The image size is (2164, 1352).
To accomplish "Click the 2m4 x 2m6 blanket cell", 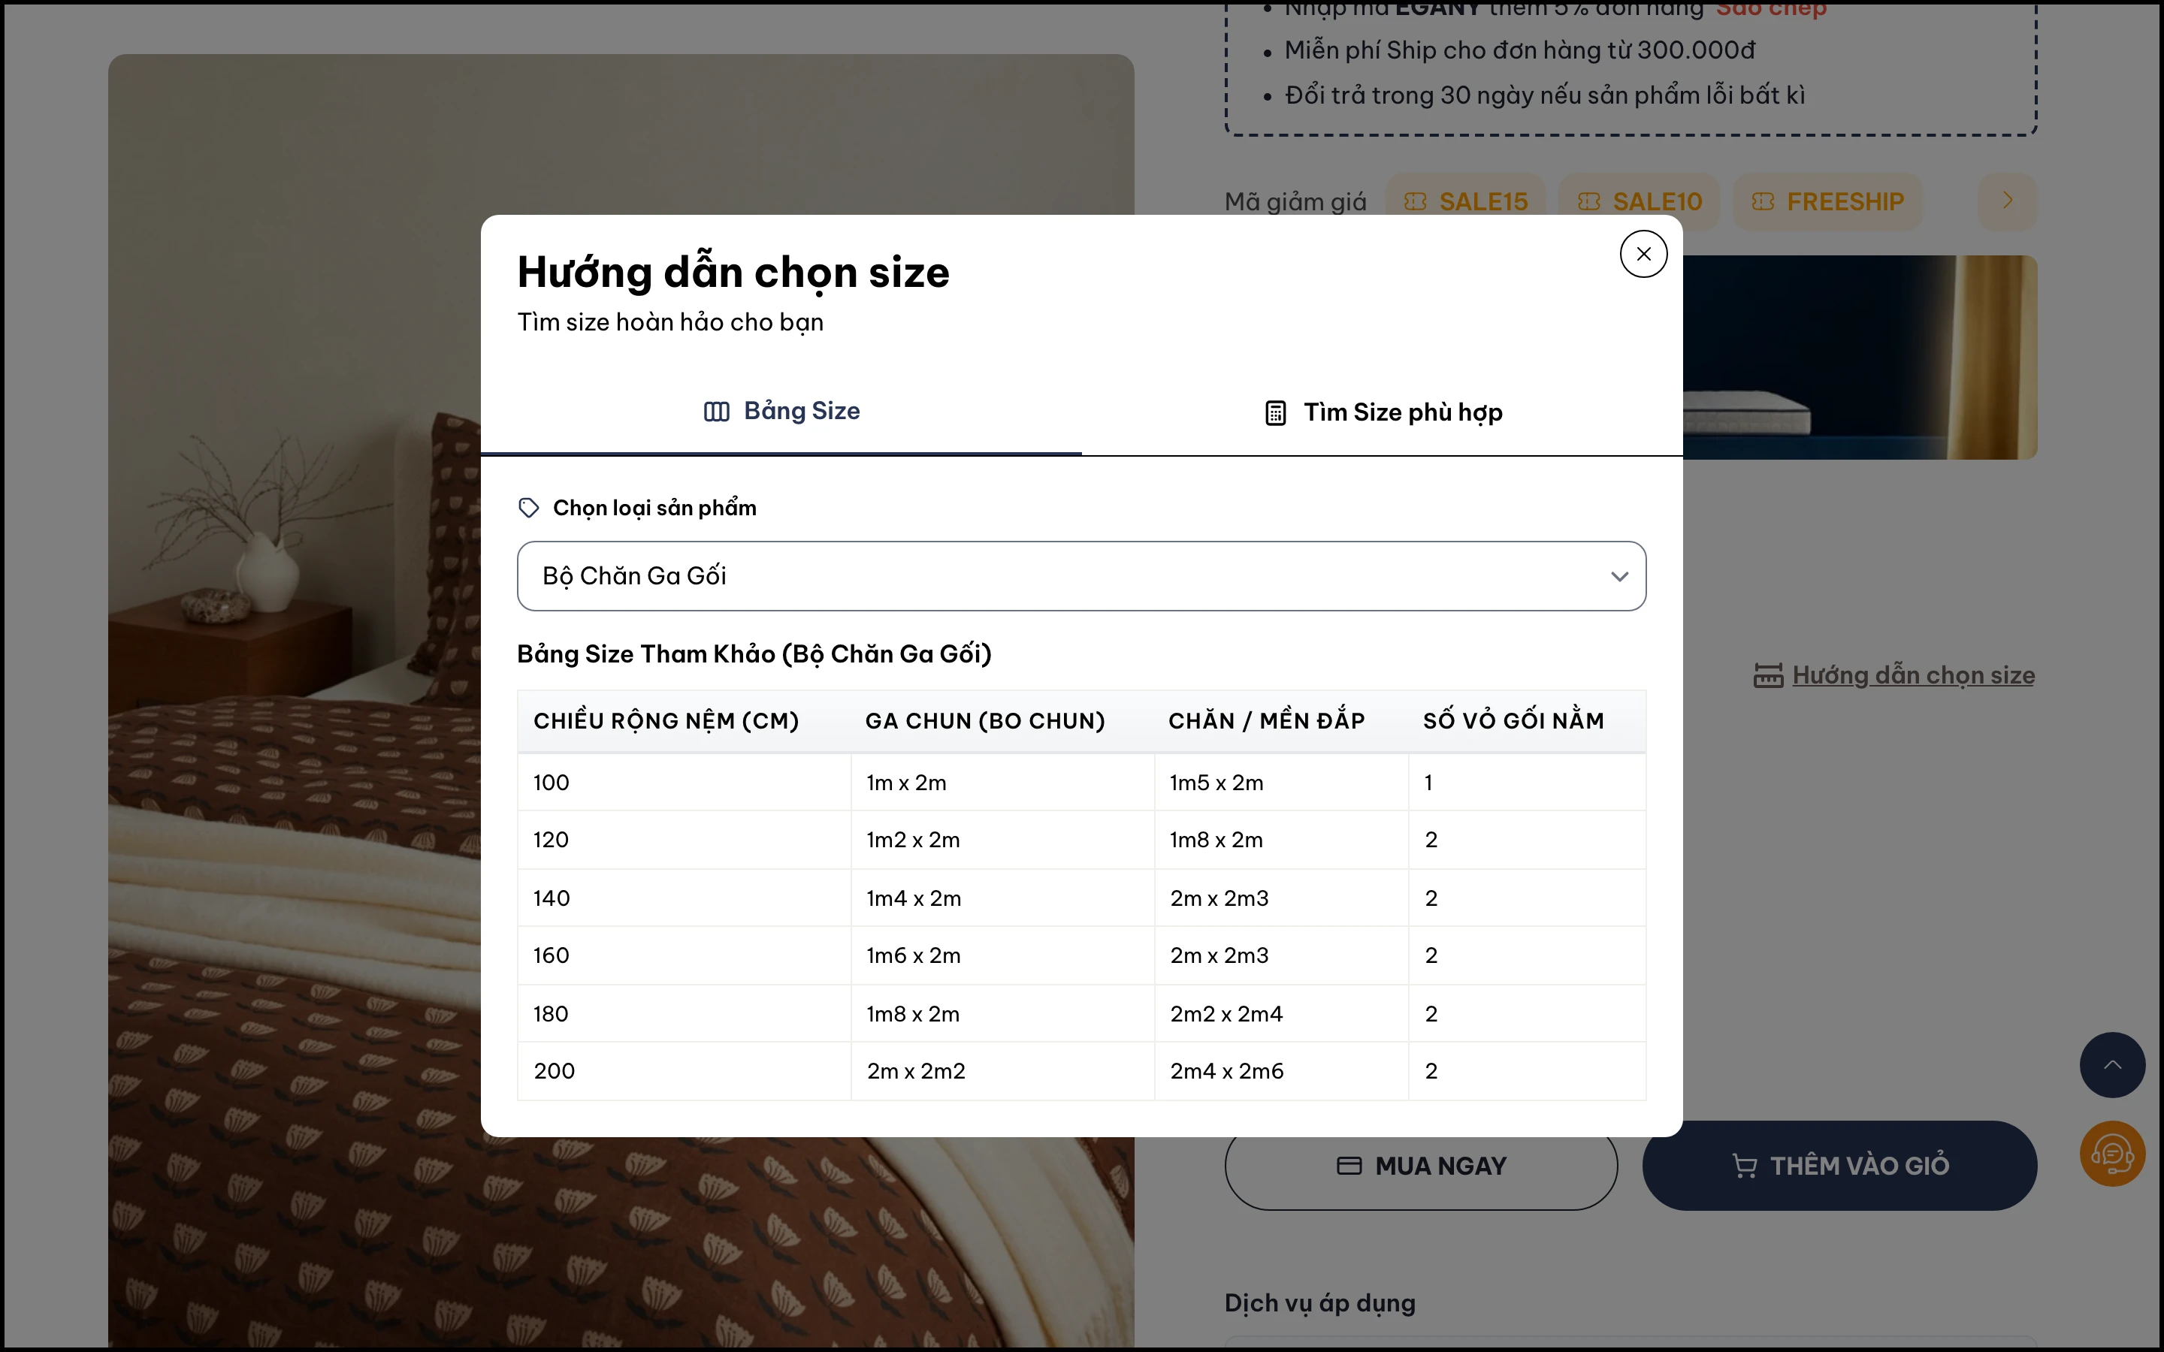I will tap(1281, 1071).
